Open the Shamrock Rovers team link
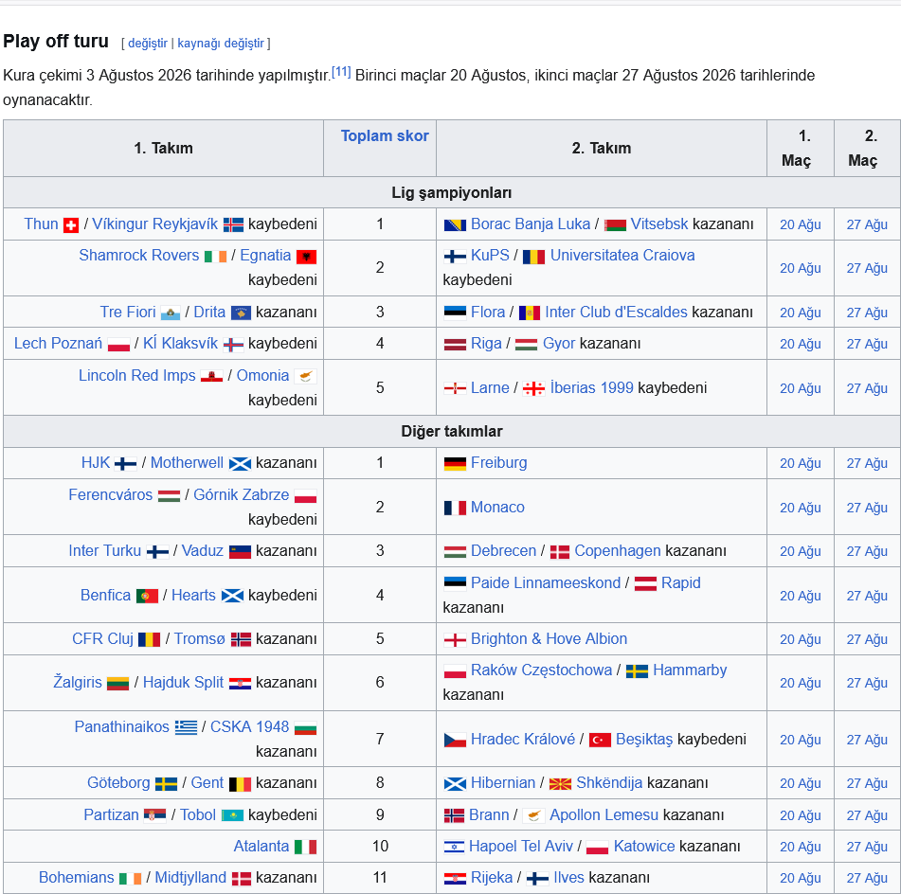 pyautogui.click(x=138, y=255)
